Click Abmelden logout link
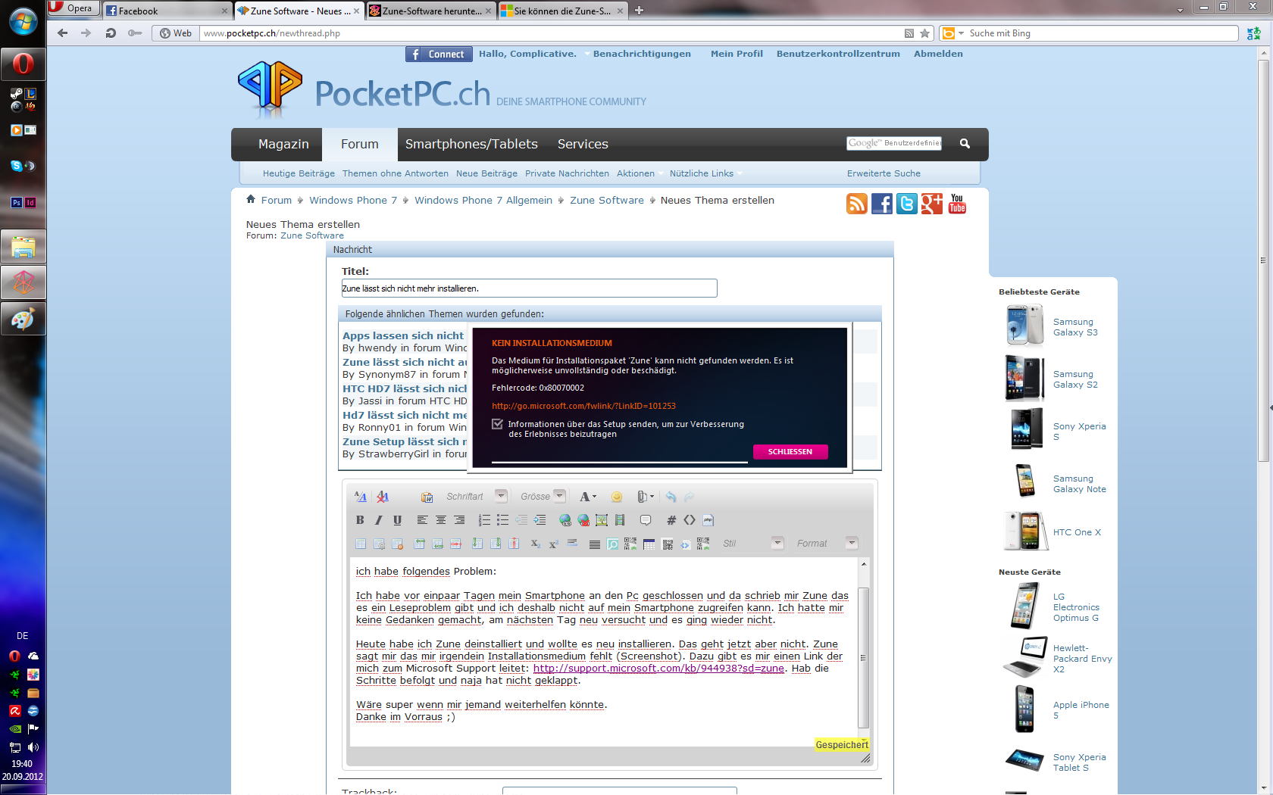This screenshot has width=1273, height=795. tap(938, 54)
